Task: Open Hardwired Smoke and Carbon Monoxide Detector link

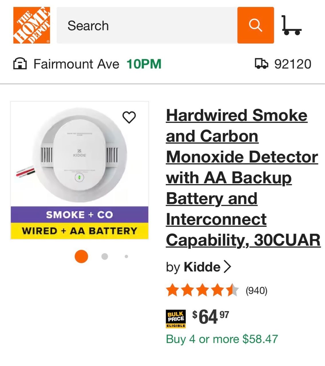Action: point(243,178)
